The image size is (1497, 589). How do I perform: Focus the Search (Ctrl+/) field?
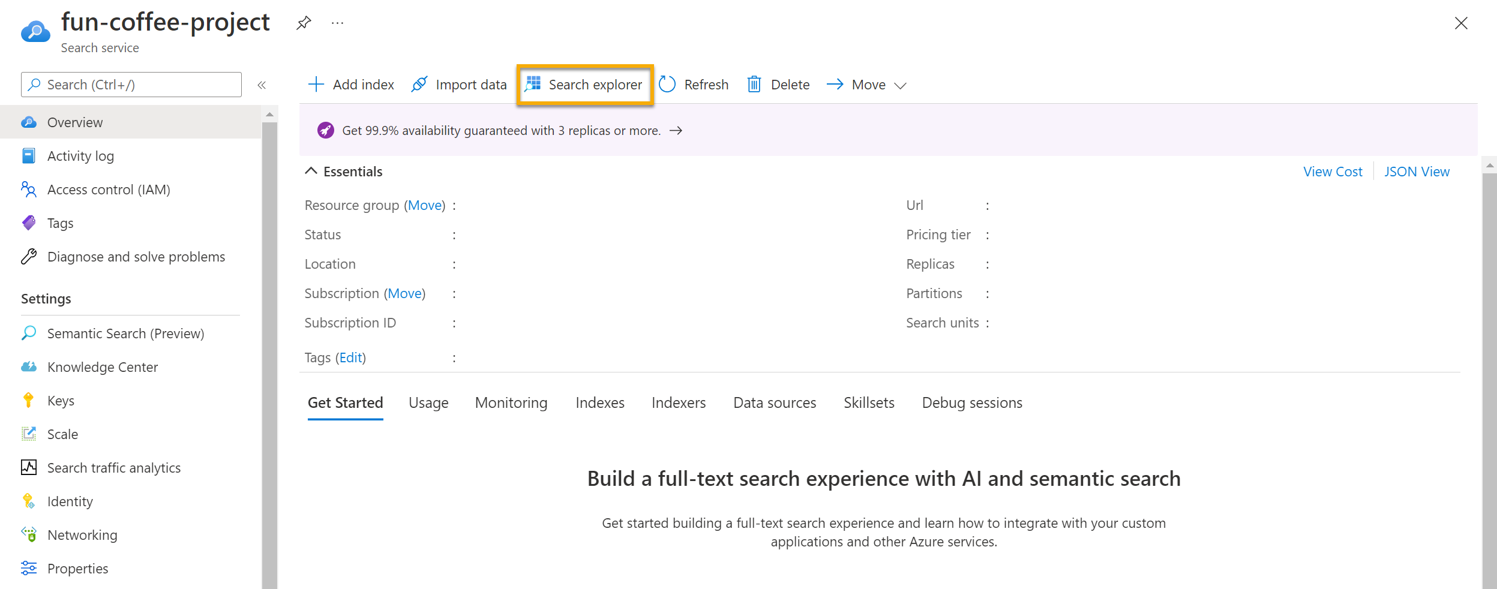pos(131,85)
